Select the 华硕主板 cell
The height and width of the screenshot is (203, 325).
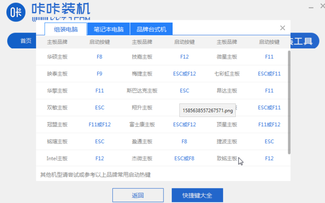57,57
